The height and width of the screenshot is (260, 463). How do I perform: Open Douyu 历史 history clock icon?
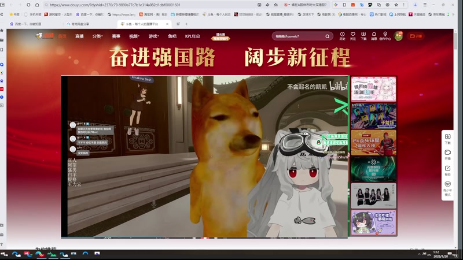(x=342, y=36)
